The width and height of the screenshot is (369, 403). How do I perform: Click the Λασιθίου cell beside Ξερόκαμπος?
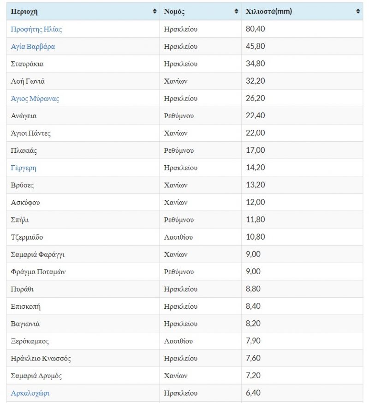[x=179, y=341]
